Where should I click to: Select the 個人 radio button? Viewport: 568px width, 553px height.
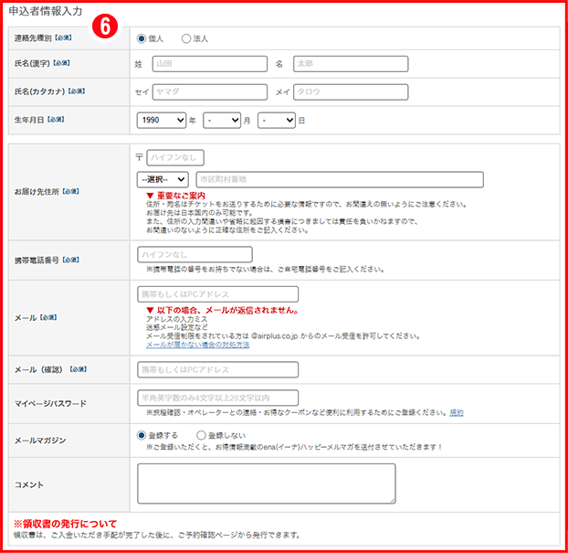(x=142, y=38)
